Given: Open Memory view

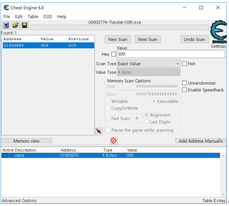Looking at the screenshot, I should [27, 141].
